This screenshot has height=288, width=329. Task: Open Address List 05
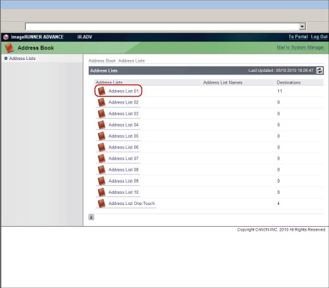(124, 136)
